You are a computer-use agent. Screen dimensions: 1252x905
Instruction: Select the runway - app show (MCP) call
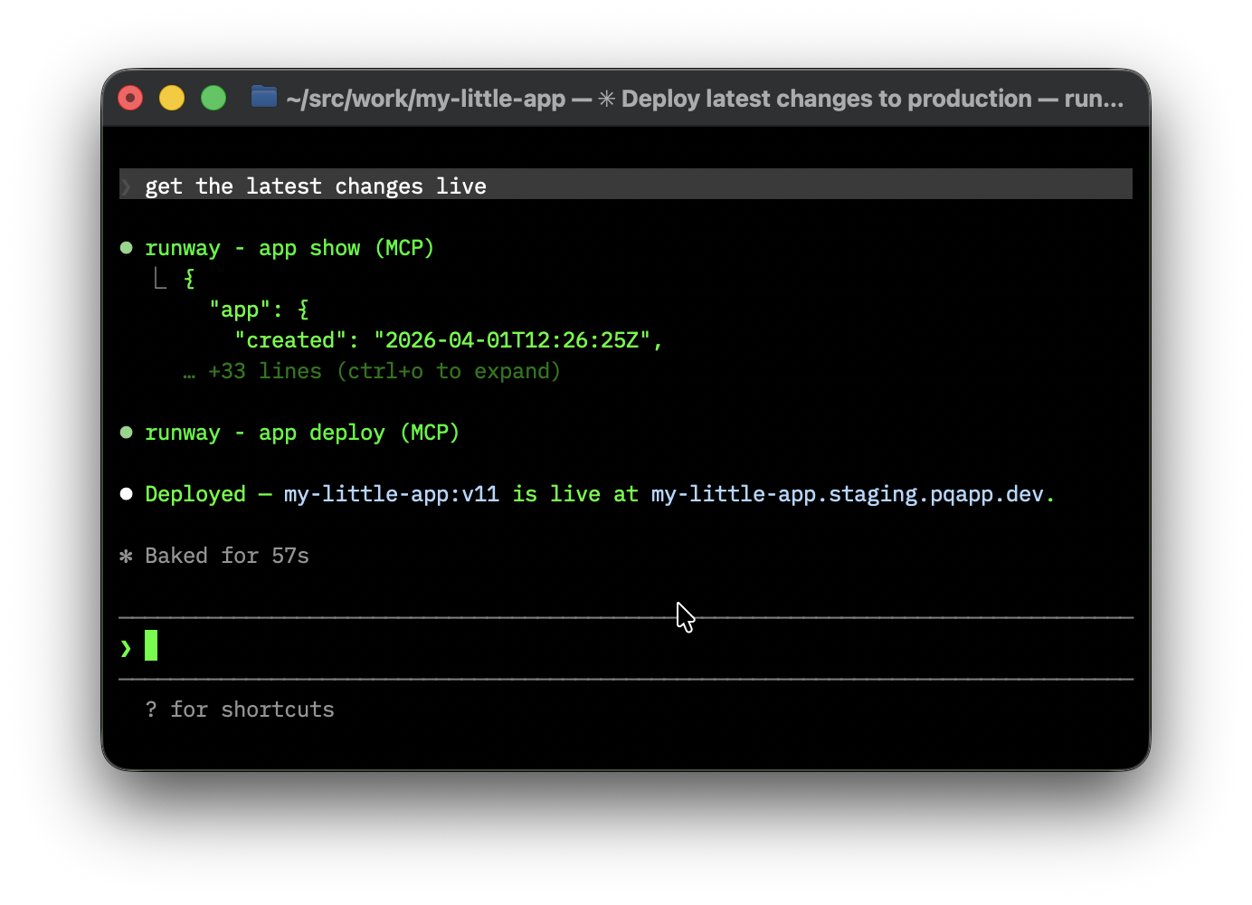pyautogui.click(x=289, y=248)
